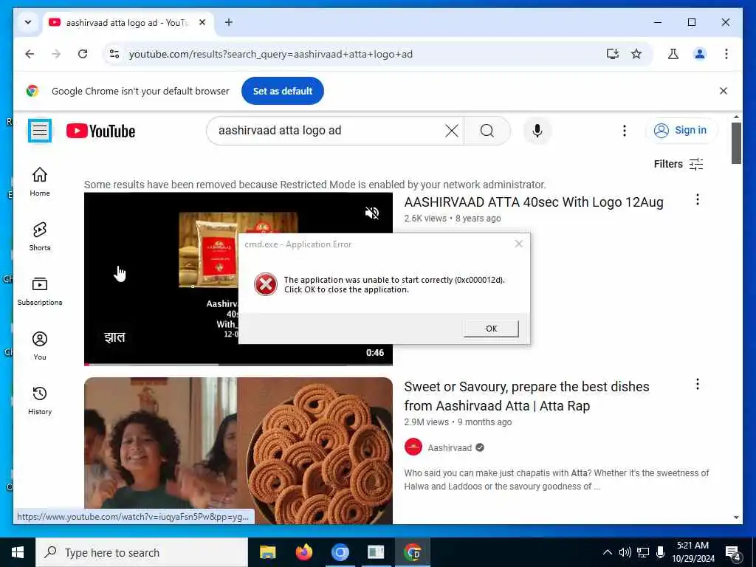Go back in Chrome

point(30,54)
